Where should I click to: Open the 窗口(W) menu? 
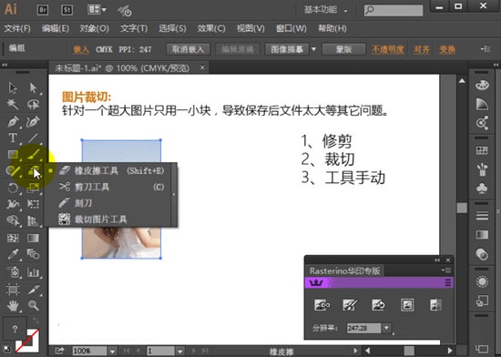point(291,29)
